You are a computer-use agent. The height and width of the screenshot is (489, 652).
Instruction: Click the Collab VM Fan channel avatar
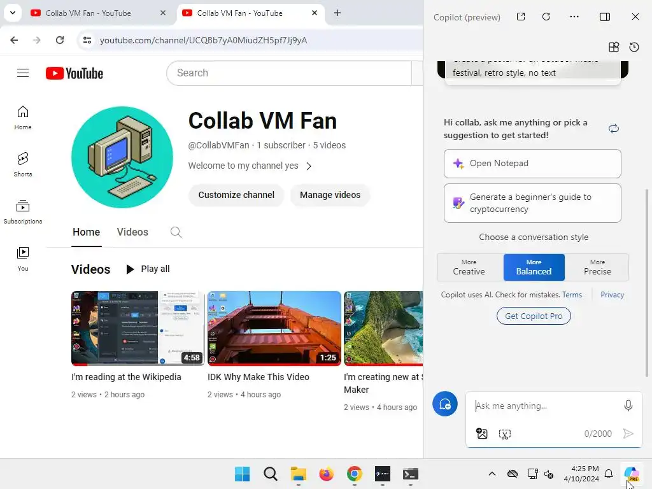[x=122, y=157]
